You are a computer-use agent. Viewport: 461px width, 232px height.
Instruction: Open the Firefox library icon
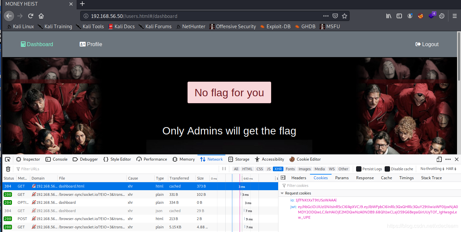click(389, 16)
